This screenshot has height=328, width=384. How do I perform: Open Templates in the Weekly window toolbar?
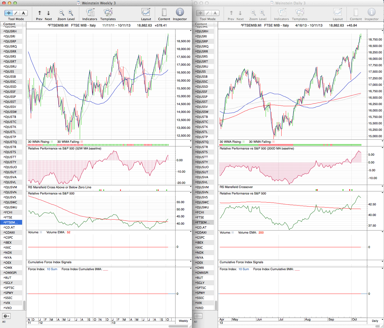(x=108, y=12)
